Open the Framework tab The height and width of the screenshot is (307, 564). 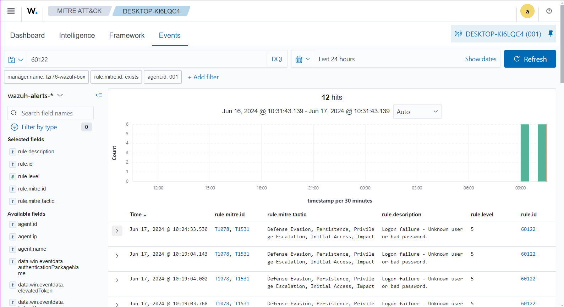(x=127, y=35)
